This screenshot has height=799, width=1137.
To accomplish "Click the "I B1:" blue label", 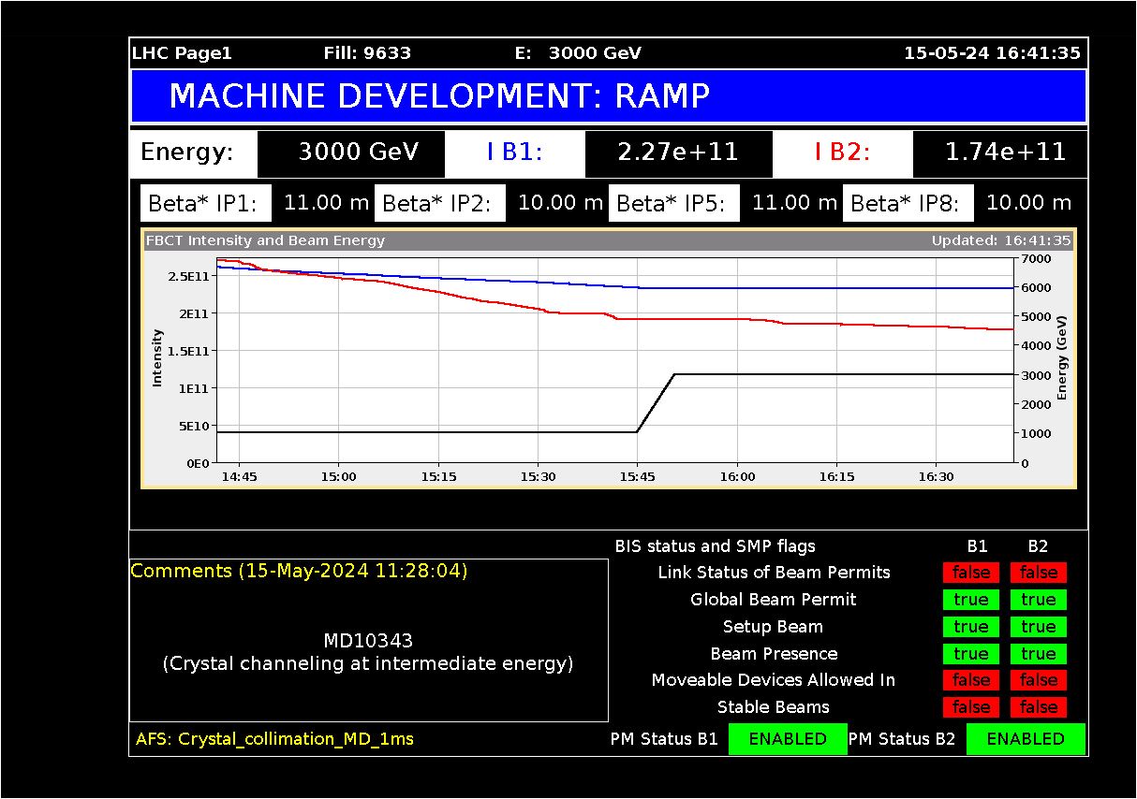I will 514,153.
